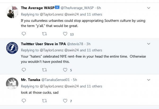Retweet The Average WASP's y'all tweet
159x109 pixels.
pyautogui.click(x=44, y=34)
